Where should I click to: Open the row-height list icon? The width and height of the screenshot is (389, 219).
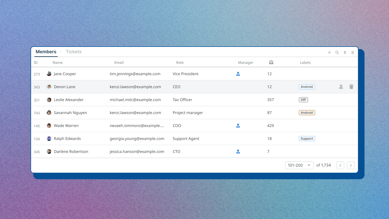(x=352, y=52)
